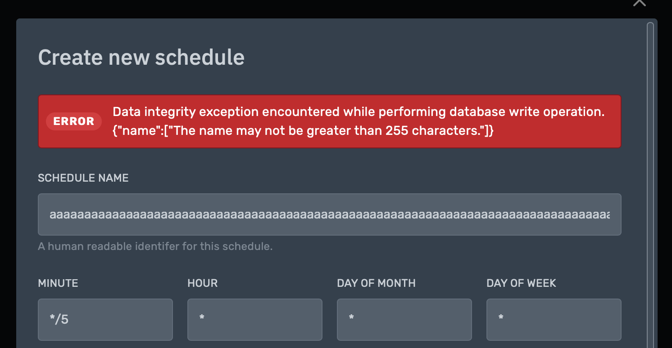Click the HOUR column label
This screenshot has height=348, width=672.
pyautogui.click(x=202, y=283)
